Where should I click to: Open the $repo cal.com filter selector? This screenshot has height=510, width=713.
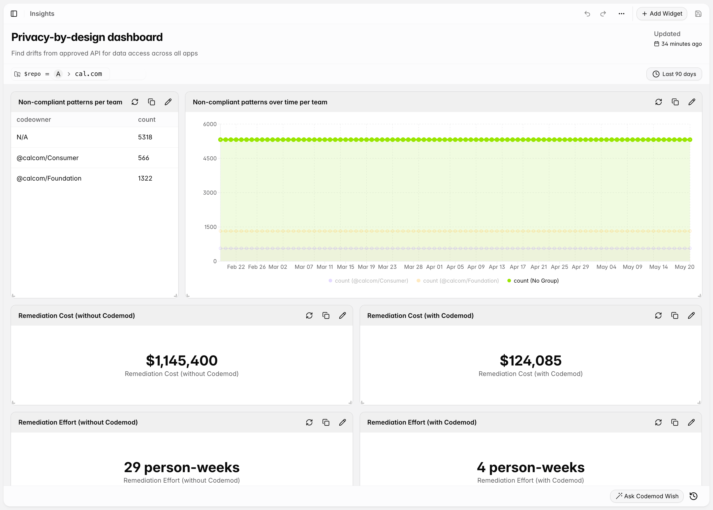[61, 74]
